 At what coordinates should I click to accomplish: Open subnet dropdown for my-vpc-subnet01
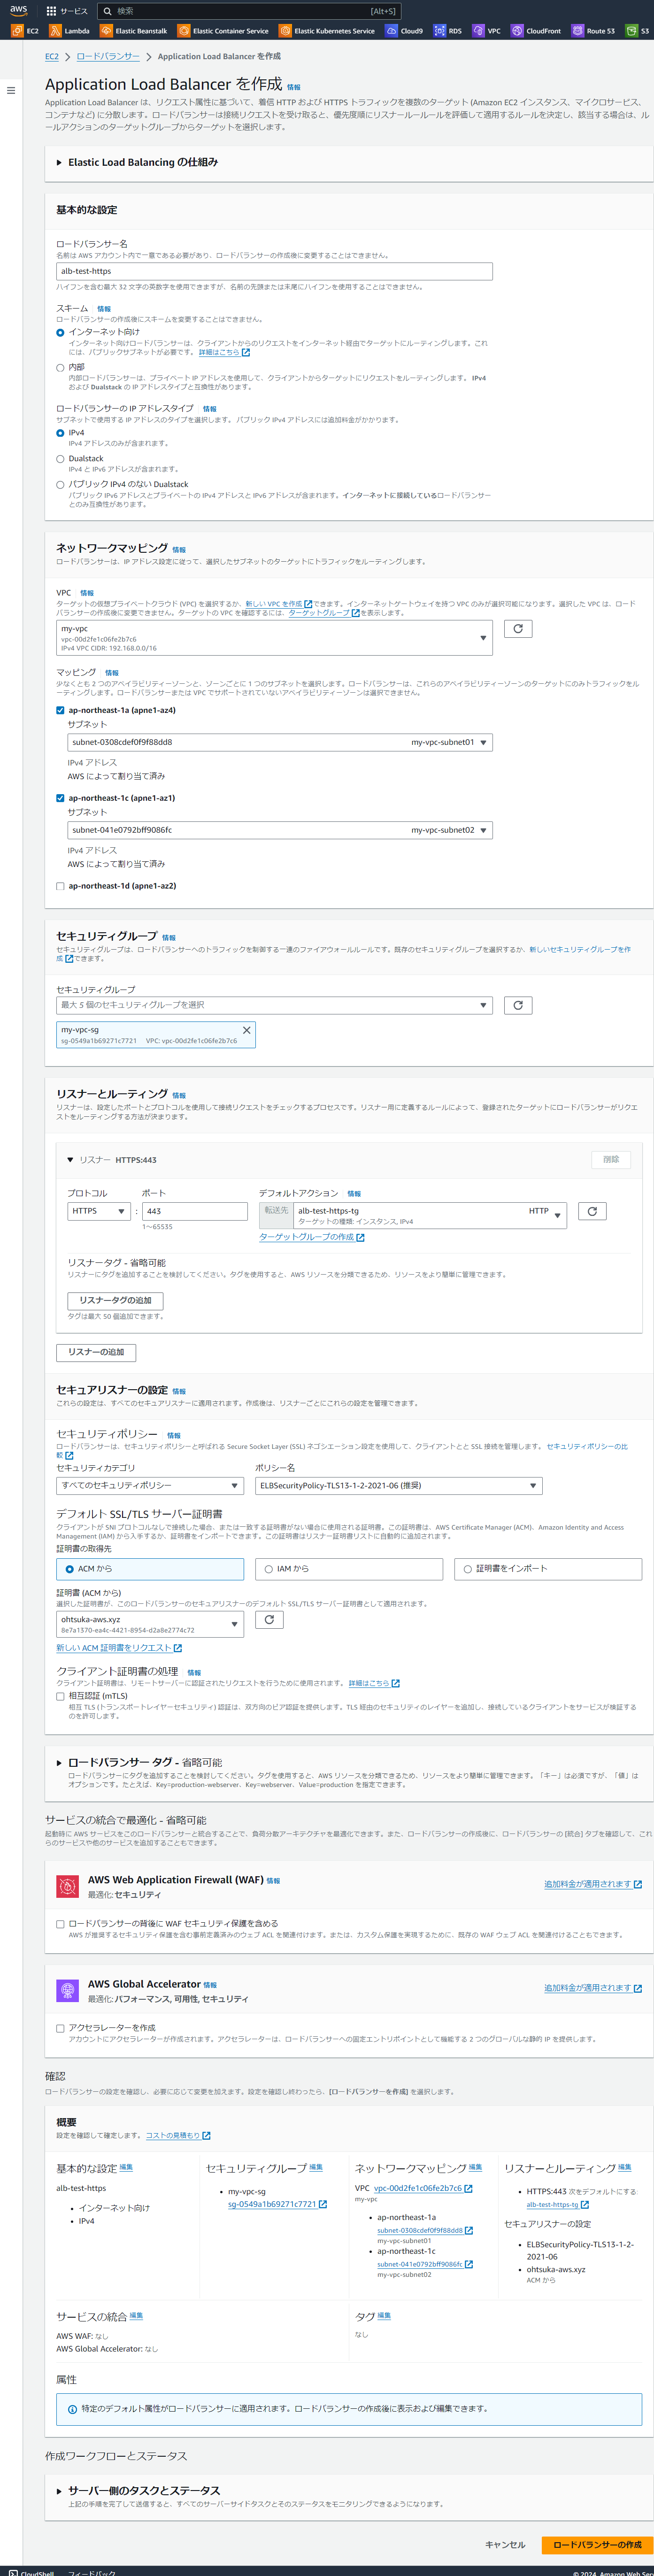click(x=280, y=742)
